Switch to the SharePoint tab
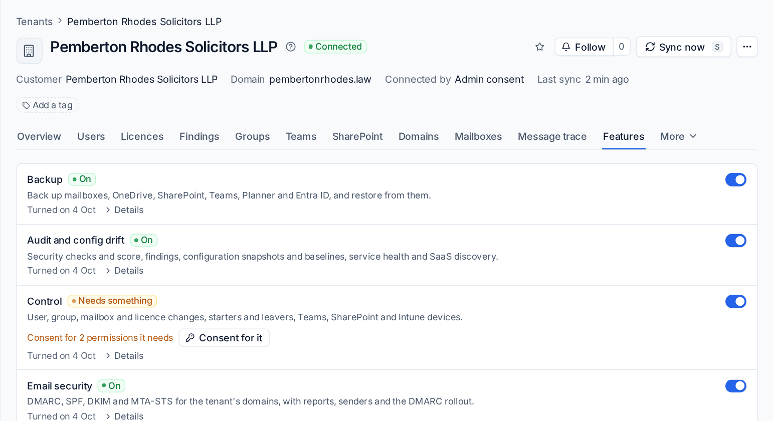The width and height of the screenshot is (773, 421). point(357,136)
